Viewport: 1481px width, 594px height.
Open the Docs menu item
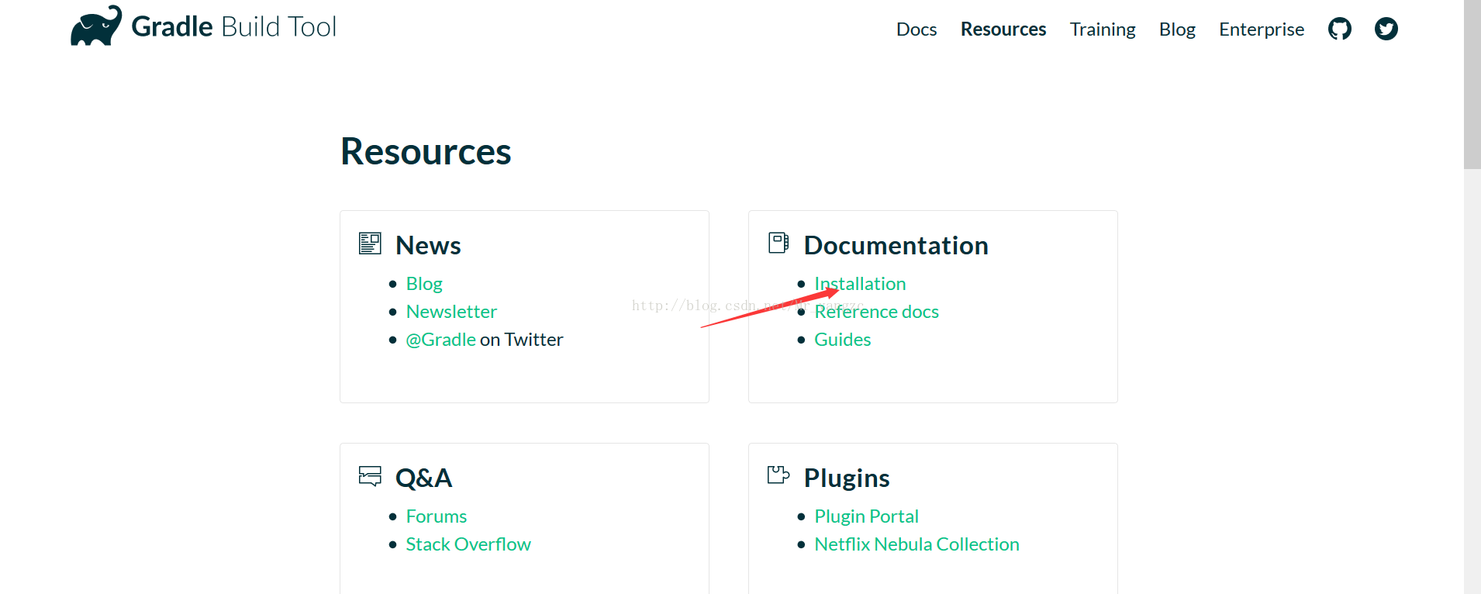point(916,29)
